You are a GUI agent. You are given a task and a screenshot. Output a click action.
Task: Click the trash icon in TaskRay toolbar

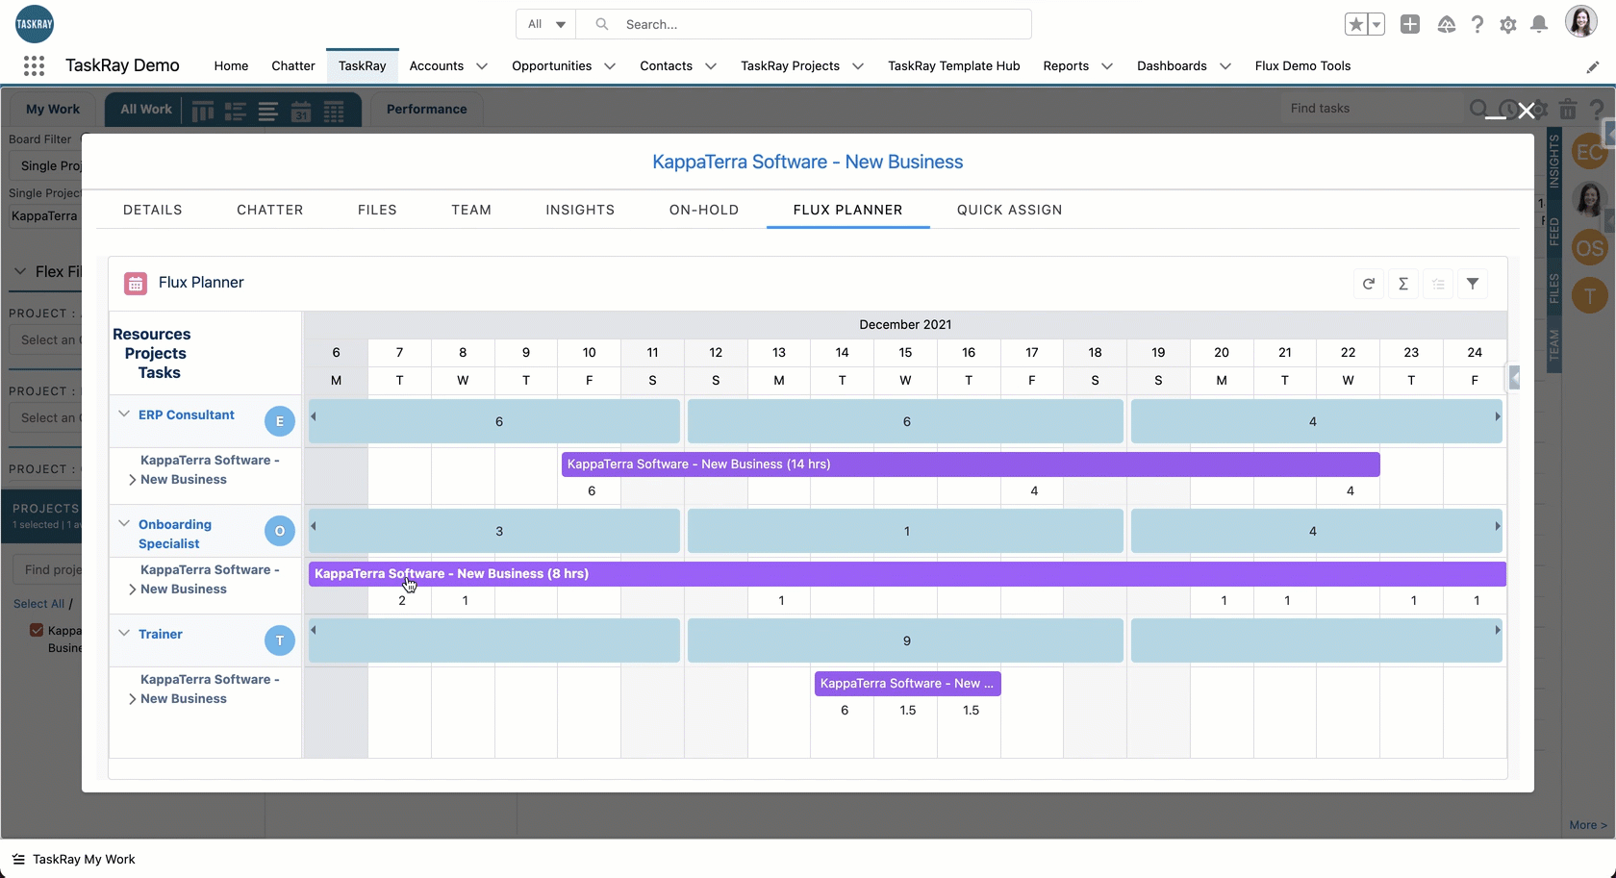pos(1568,110)
